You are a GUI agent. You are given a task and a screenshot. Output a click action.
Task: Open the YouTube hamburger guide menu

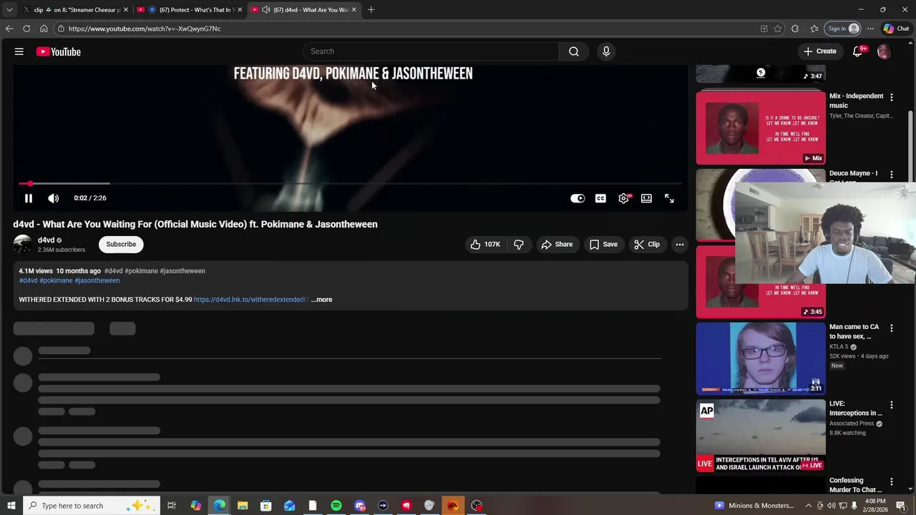pos(19,51)
